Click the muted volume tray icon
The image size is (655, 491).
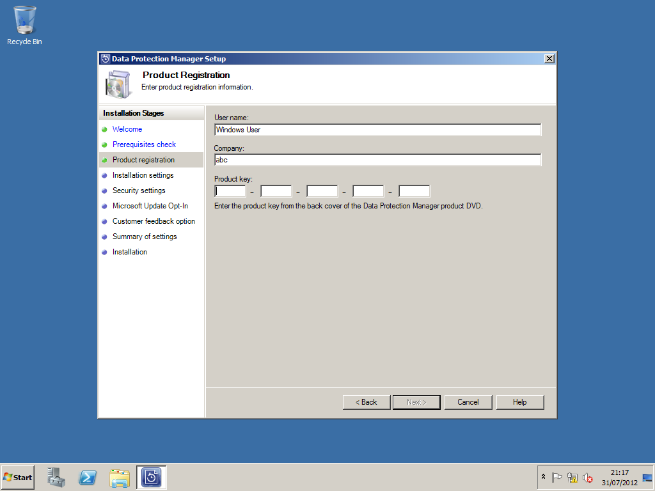[x=588, y=477]
